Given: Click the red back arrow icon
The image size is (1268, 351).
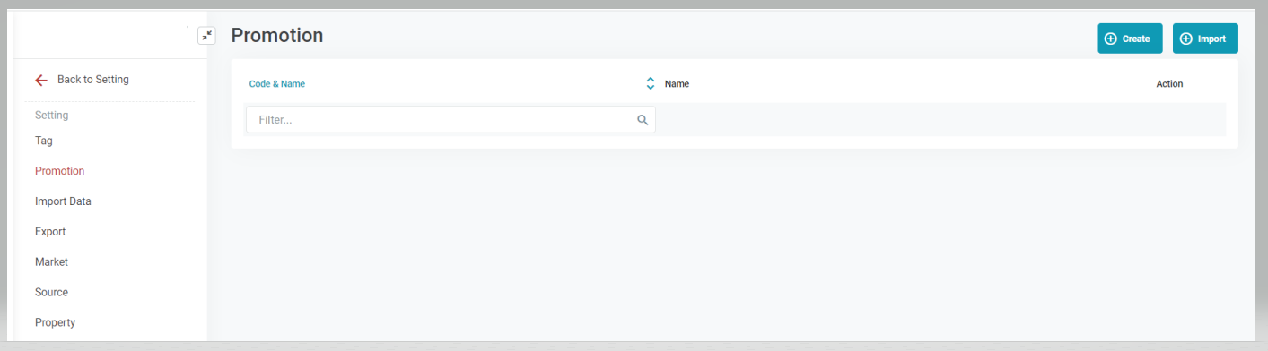Looking at the screenshot, I should click(41, 80).
